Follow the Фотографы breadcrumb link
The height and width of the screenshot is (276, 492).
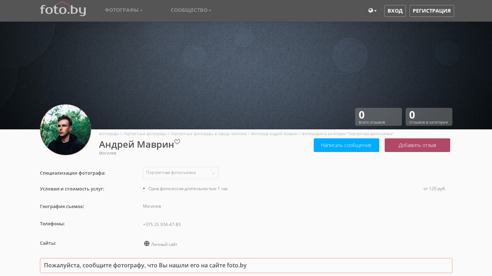(x=109, y=134)
